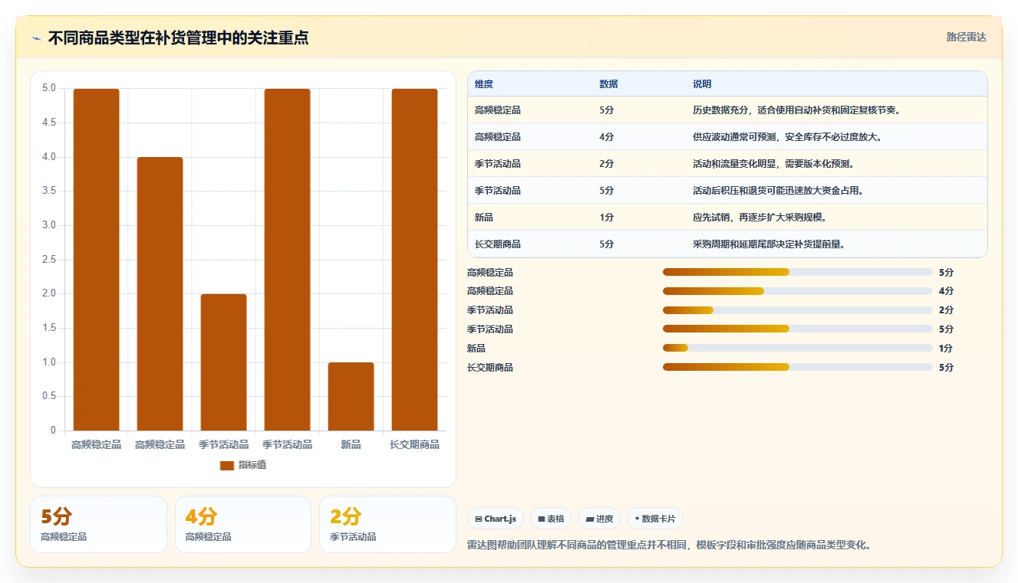The width and height of the screenshot is (1018, 583).
Task: Click the 高频稳定品 bar reaching 5.0 in chart
Action: tap(97, 260)
